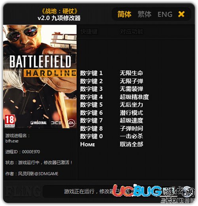Select the 超级速度 option
This screenshot has width=198, height=206.
pyautogui.click(x=131, y=120)
